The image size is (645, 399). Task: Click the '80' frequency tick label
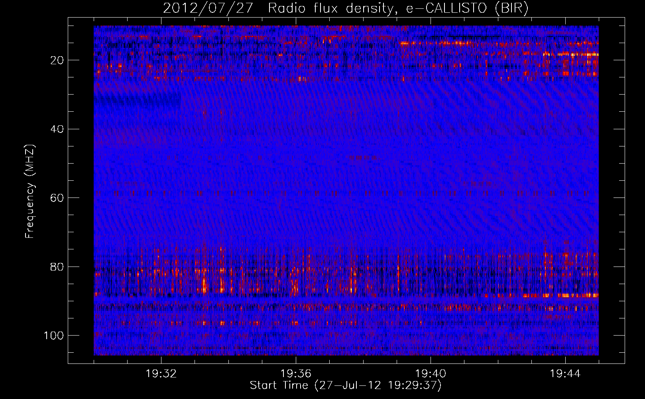point(57,267)
